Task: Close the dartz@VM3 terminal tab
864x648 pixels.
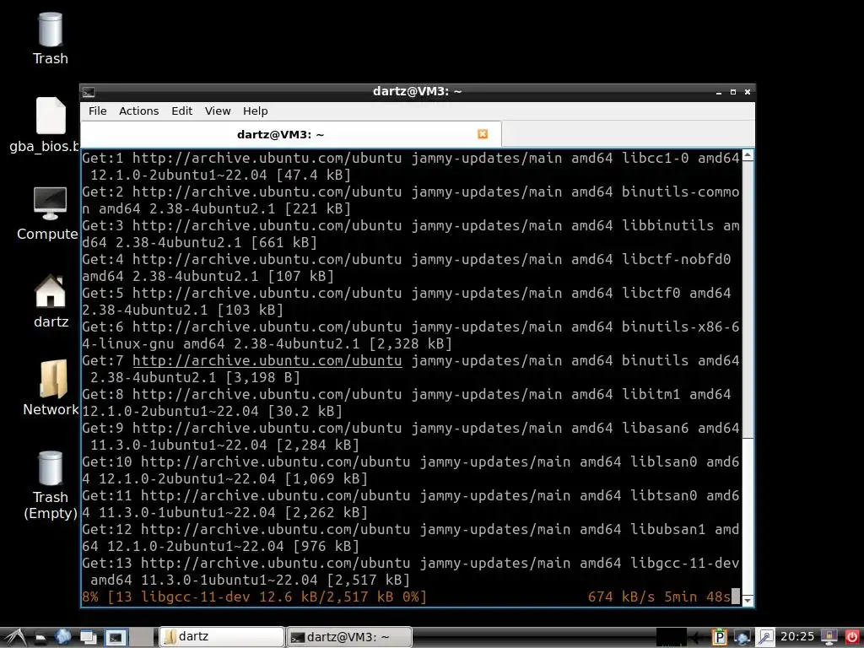Action: [483, 134]
